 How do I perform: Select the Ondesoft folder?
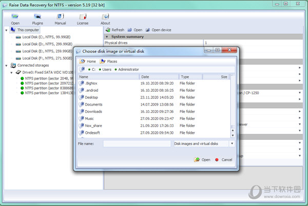pos(92,133)
